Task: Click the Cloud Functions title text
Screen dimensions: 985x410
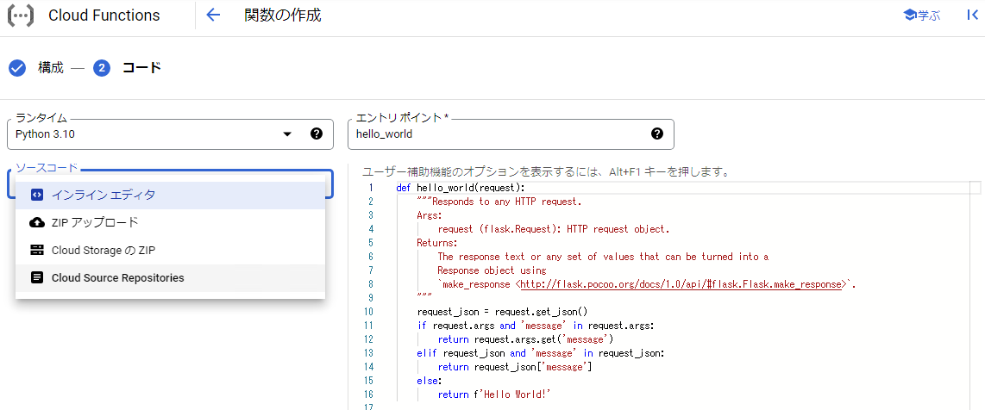Action: coord(104,16)
